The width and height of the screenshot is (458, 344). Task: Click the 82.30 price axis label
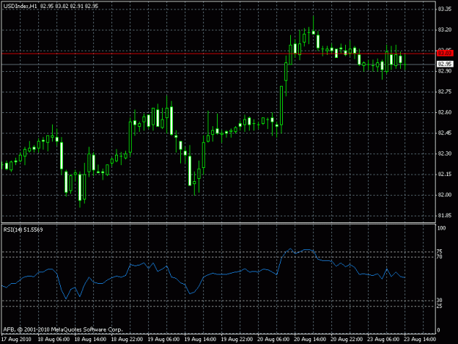[445, 153]
